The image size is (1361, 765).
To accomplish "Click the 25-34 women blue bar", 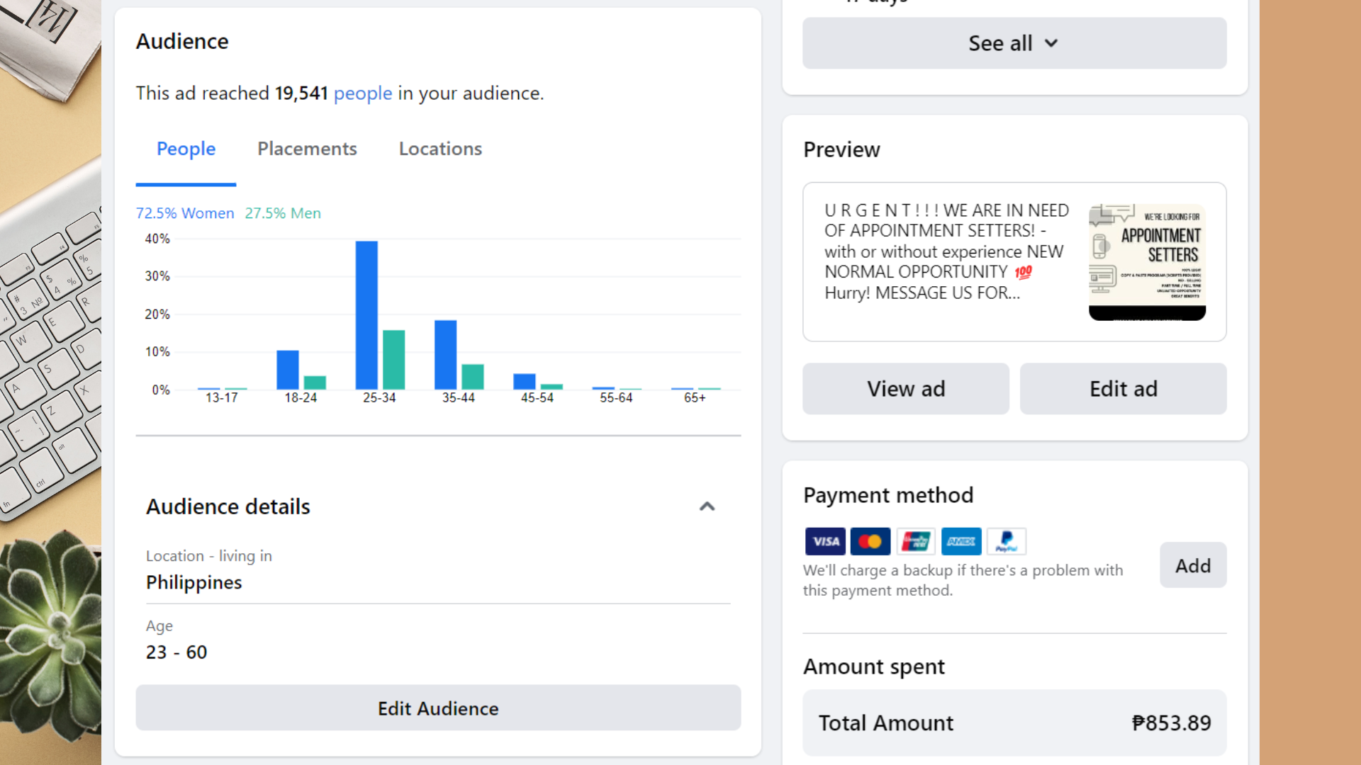I will point(366,315).
